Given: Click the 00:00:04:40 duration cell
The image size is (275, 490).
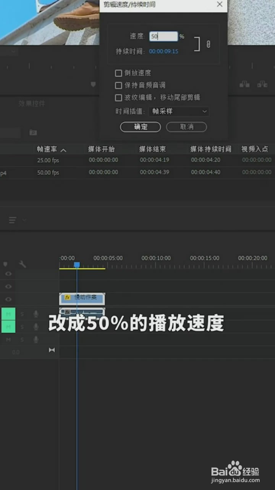Looking at the screenshot, I should (x=205, y=173).
